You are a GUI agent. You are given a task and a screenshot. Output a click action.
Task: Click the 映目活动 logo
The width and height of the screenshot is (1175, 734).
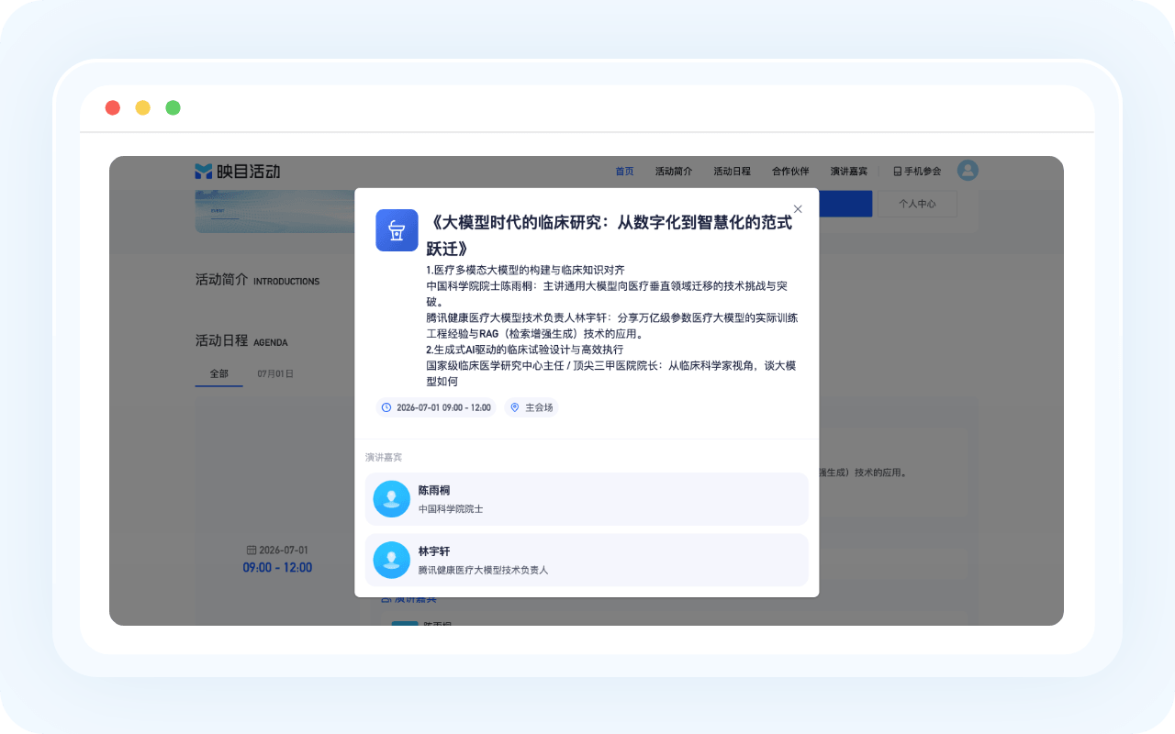tap(238, 172)
